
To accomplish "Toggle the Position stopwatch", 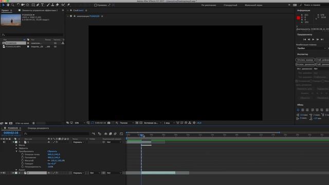I will (23, 158).
